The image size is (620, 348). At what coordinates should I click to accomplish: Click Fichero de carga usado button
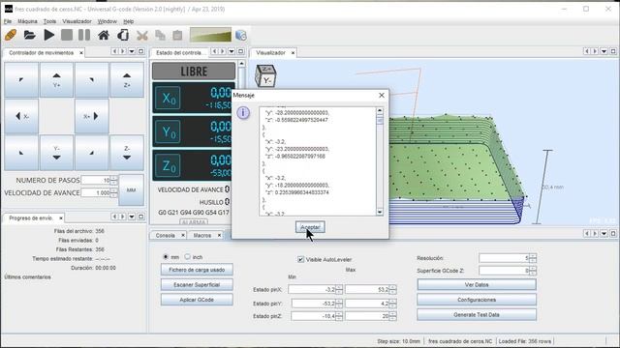tap(197, 270)
